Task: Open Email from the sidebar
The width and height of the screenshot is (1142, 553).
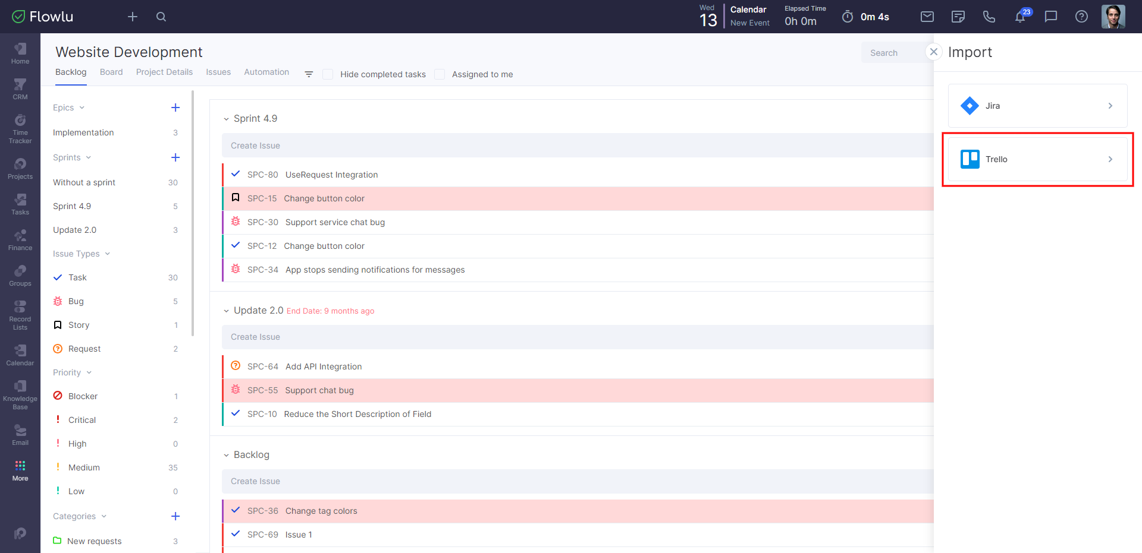Action: tap(20, 434)
